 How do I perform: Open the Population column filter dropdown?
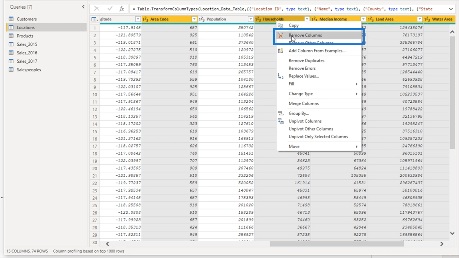click(x=250, y=19)
